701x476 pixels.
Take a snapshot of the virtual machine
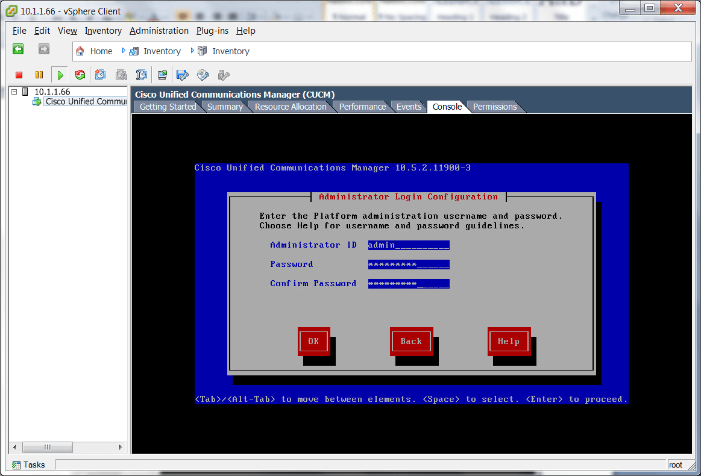(x=100, y=75)
